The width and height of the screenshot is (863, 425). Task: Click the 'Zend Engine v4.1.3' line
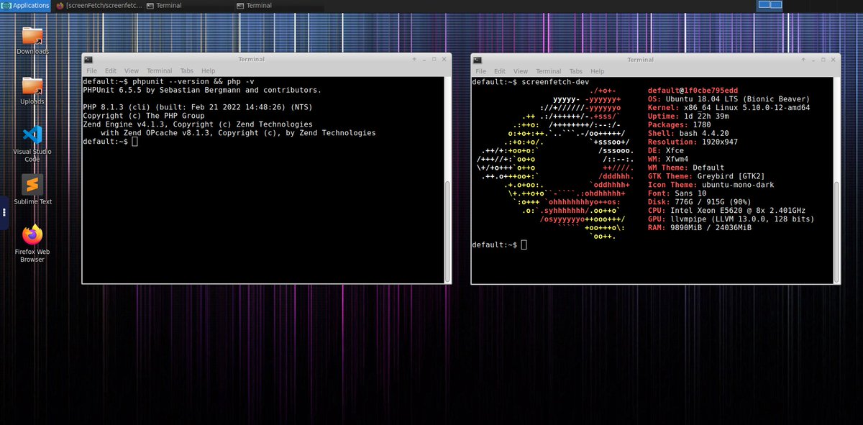click(x=198, y=124)
